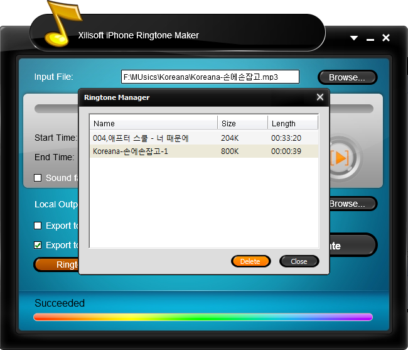Close the Xilisoft Ringtone Maker window
This screenshot has width=408, height=350.
coord(386,38)
